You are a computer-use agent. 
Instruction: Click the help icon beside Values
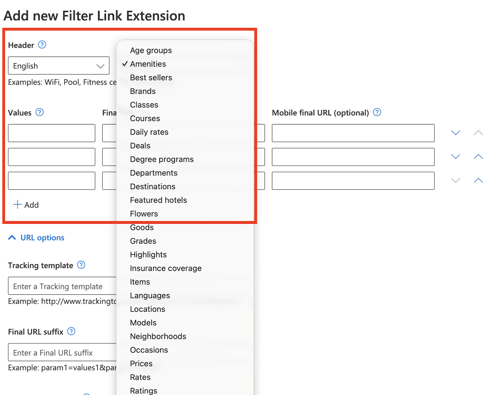(40, 112)
